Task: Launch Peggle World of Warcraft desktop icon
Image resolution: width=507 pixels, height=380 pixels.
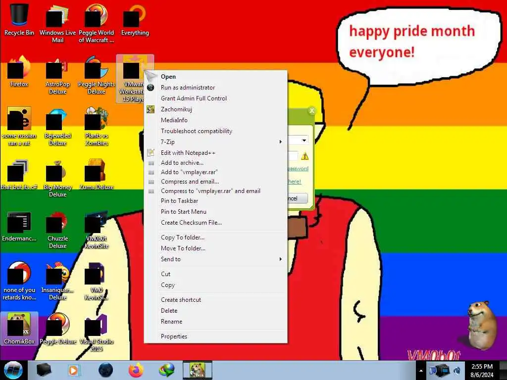Action: 97,23
